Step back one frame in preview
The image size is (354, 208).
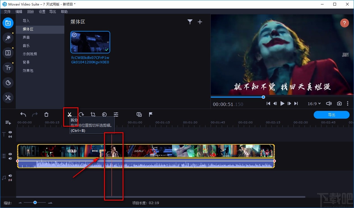pyautogui.click(x=275, y=103)
